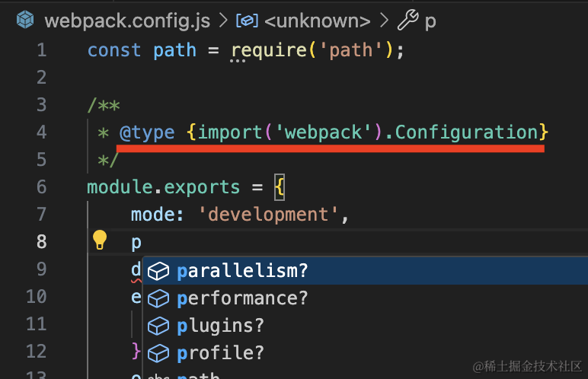Screen dimensions: 588x379
Task: Click the require function call
Action: 270,50
